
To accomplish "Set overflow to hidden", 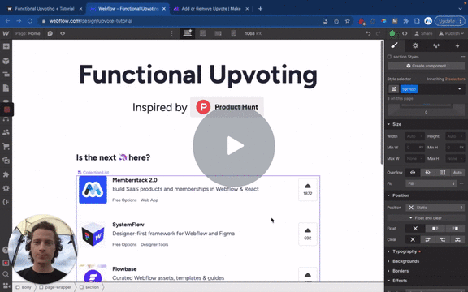I will click(427, 173).
